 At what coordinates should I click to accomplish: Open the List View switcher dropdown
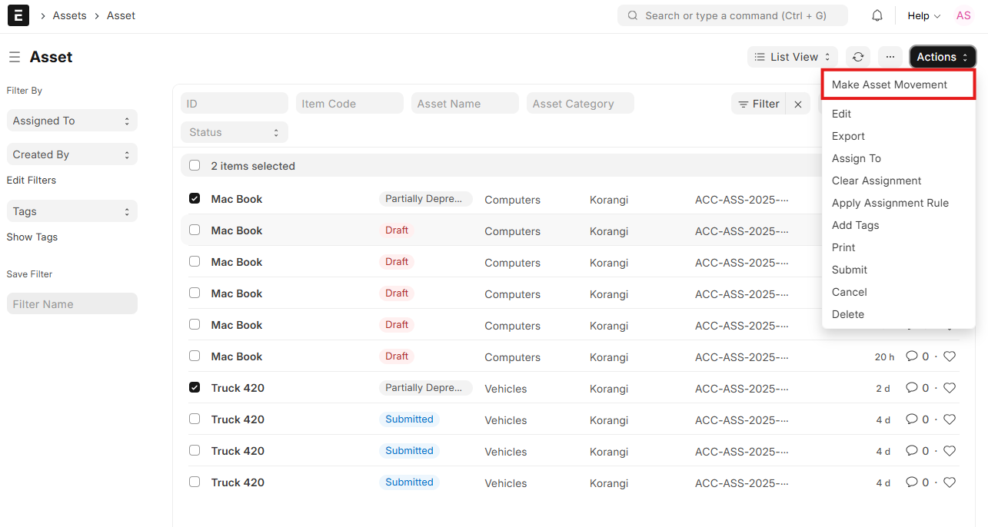coord(792,57)
